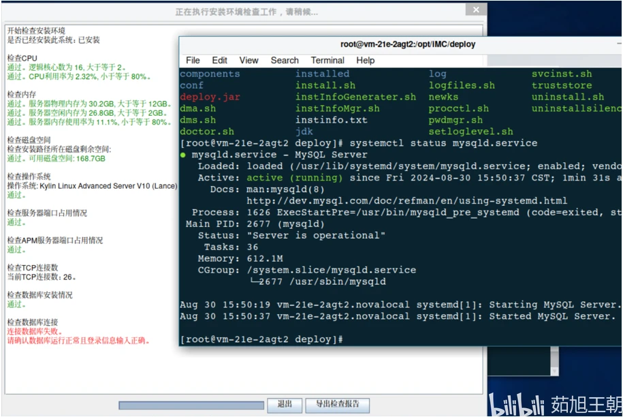Select the 'Started MySQL Server.' log line
The height and width of the screenshot is (417, 623).
point(398,316)
